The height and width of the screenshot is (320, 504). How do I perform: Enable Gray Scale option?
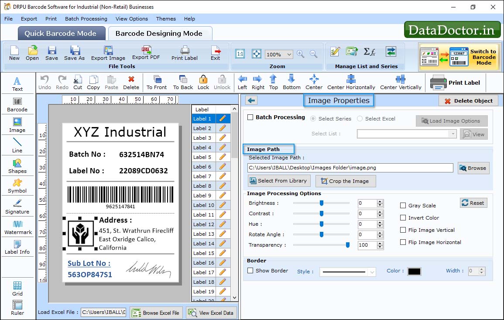(403, 206)
